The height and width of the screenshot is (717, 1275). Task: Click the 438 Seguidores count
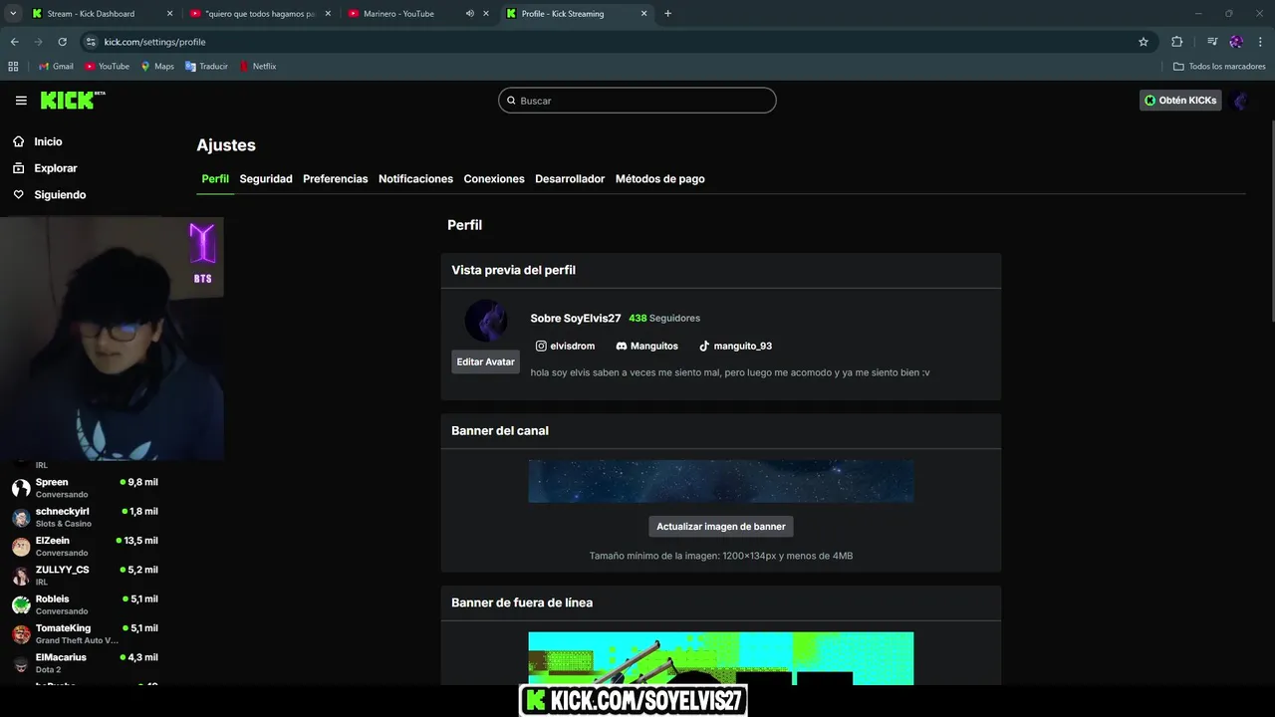pyautogui.click(x=664, y=319)
